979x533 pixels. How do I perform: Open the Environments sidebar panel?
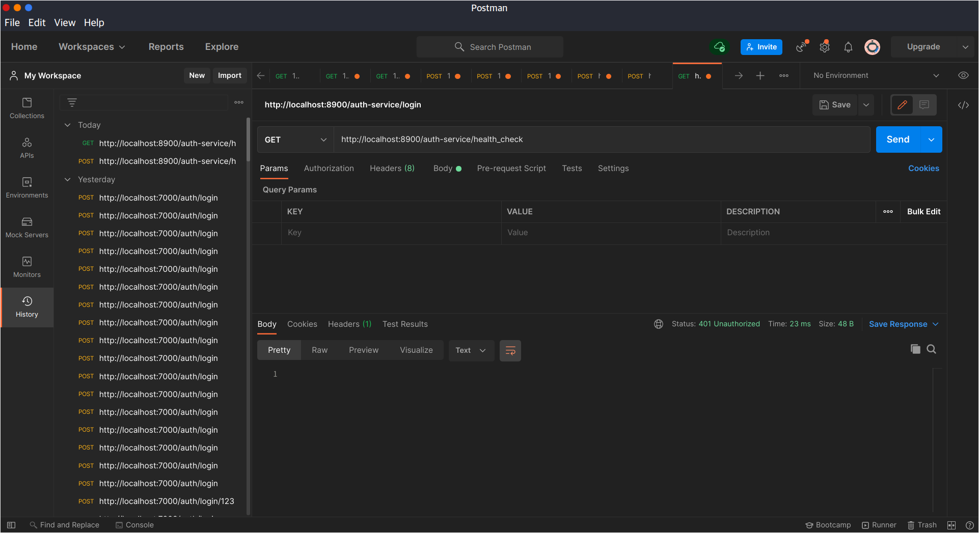[27, 188]
